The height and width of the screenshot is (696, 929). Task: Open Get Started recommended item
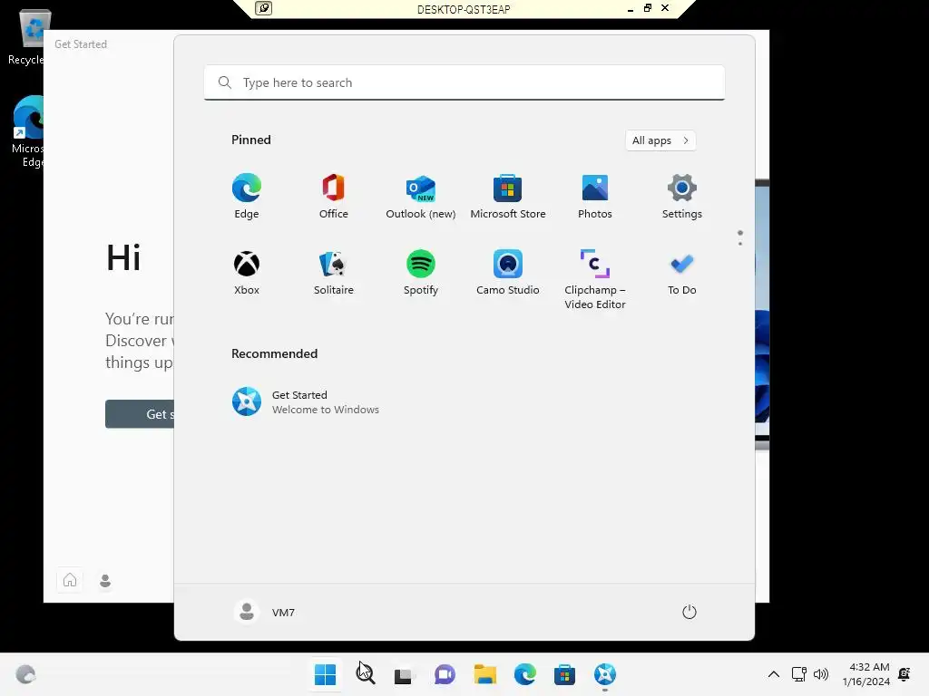coord(306,401)
